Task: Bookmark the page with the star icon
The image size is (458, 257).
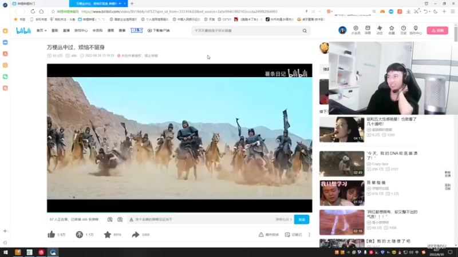Action: [53, 11]
